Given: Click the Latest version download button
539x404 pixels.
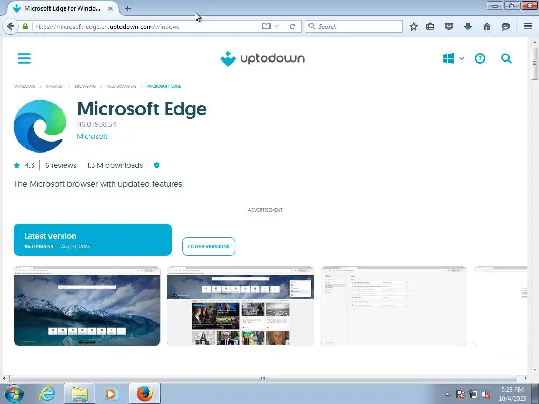Looking at the screenshot, I should 93,239.
